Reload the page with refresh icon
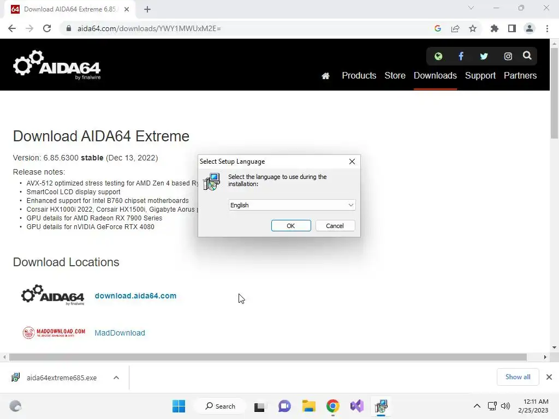 tap(47, 28)
